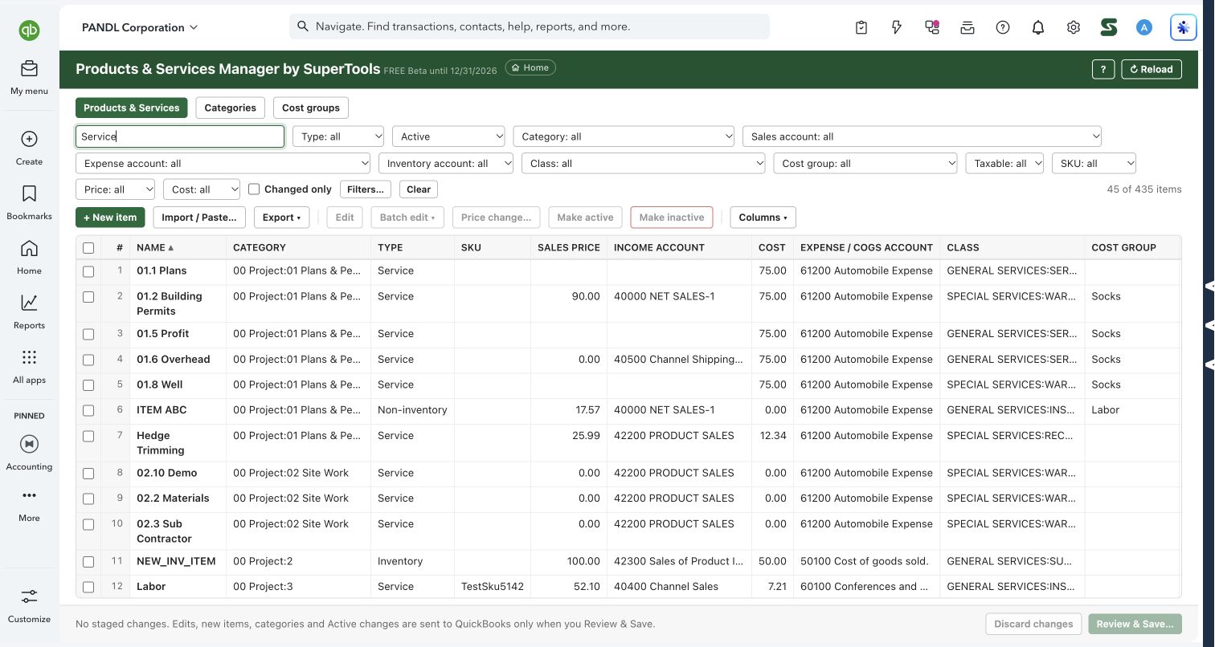Click the More ellipsis icon

point(29,495)
